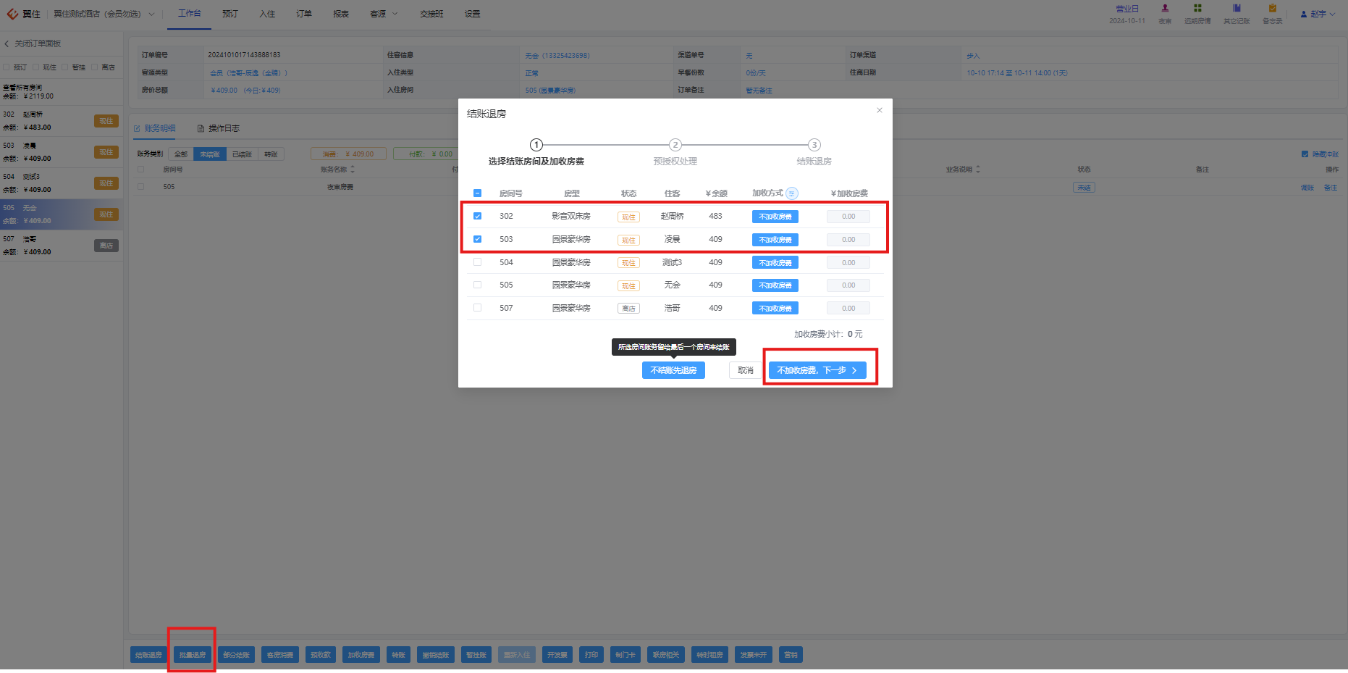1348x673 pixels.
Task: Click the 关闭订单面板 back arrow
Action: 7,43
